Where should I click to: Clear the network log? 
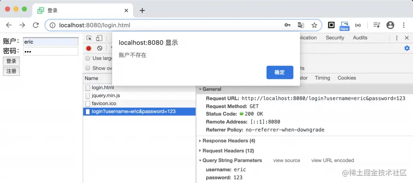pos(100,48)
